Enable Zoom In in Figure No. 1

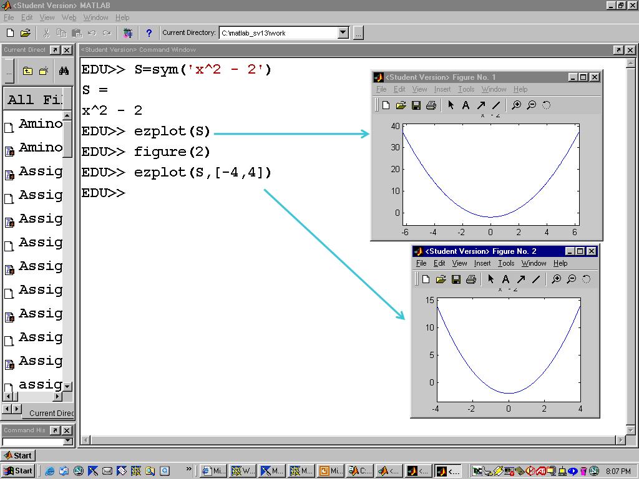(x=516, y=105)
